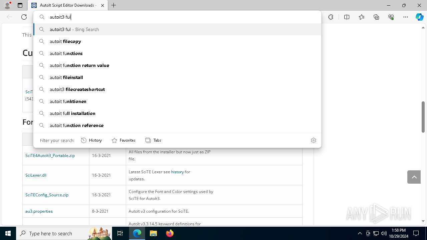Click the page vertical scrollbar thumb
Screen dimensions: 427x240
pos(423,117)
